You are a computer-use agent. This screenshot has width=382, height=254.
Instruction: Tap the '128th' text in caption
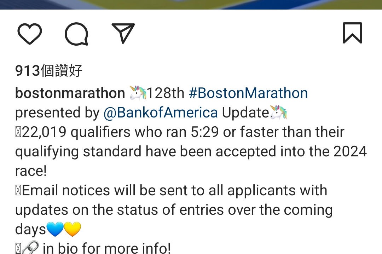pyautogui.click(x=166, y=93)
